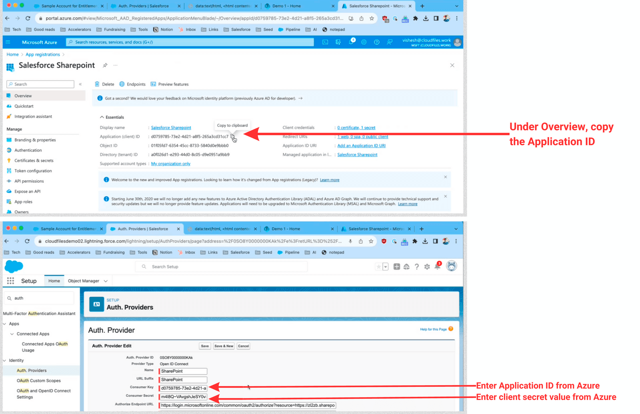
Task: Open the favorites dropdown arrow in Salesforce
Action: tap(385, 266)
